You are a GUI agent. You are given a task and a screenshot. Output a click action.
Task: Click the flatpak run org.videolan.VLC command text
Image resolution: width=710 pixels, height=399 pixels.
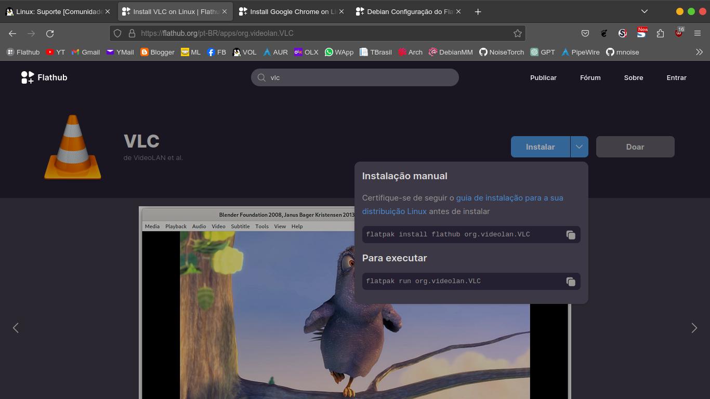[x=423, y=281]
